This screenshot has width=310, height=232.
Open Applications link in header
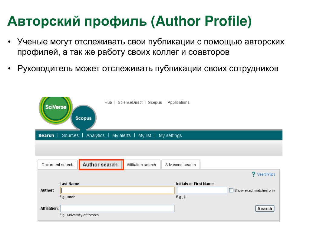pos(179,102)
